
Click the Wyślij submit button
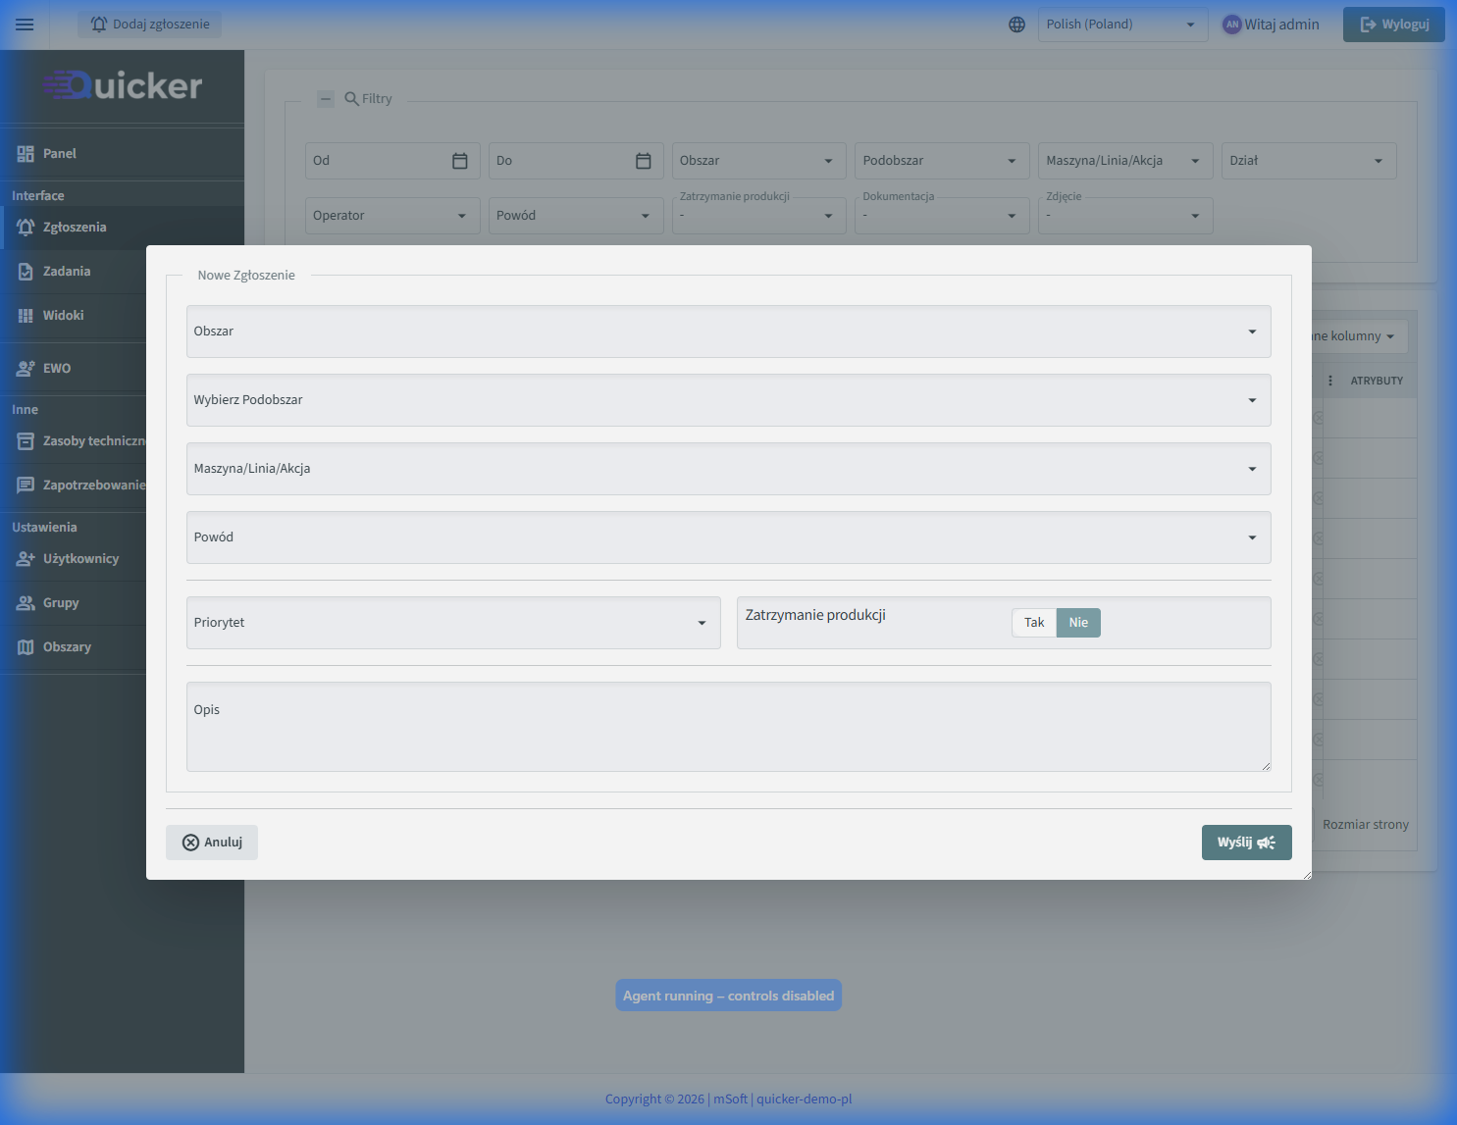1246,843
